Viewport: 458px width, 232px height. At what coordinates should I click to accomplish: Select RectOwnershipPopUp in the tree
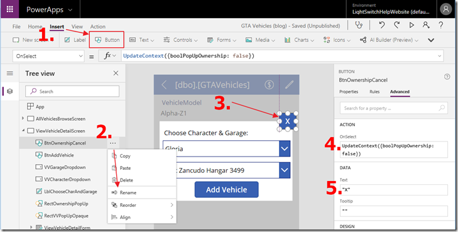coord(66,204)
